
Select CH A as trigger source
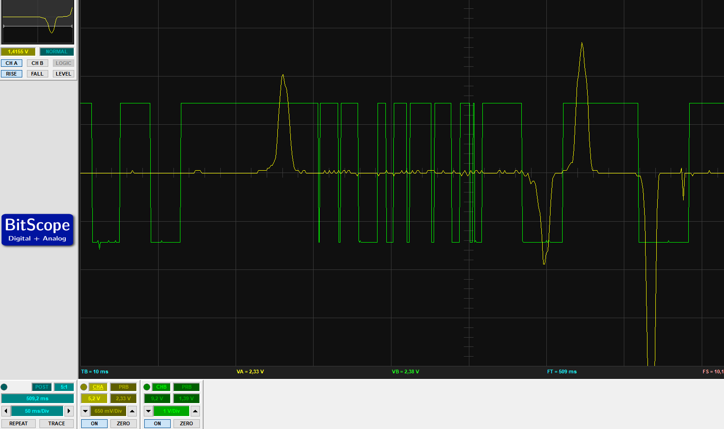point(12,63)
